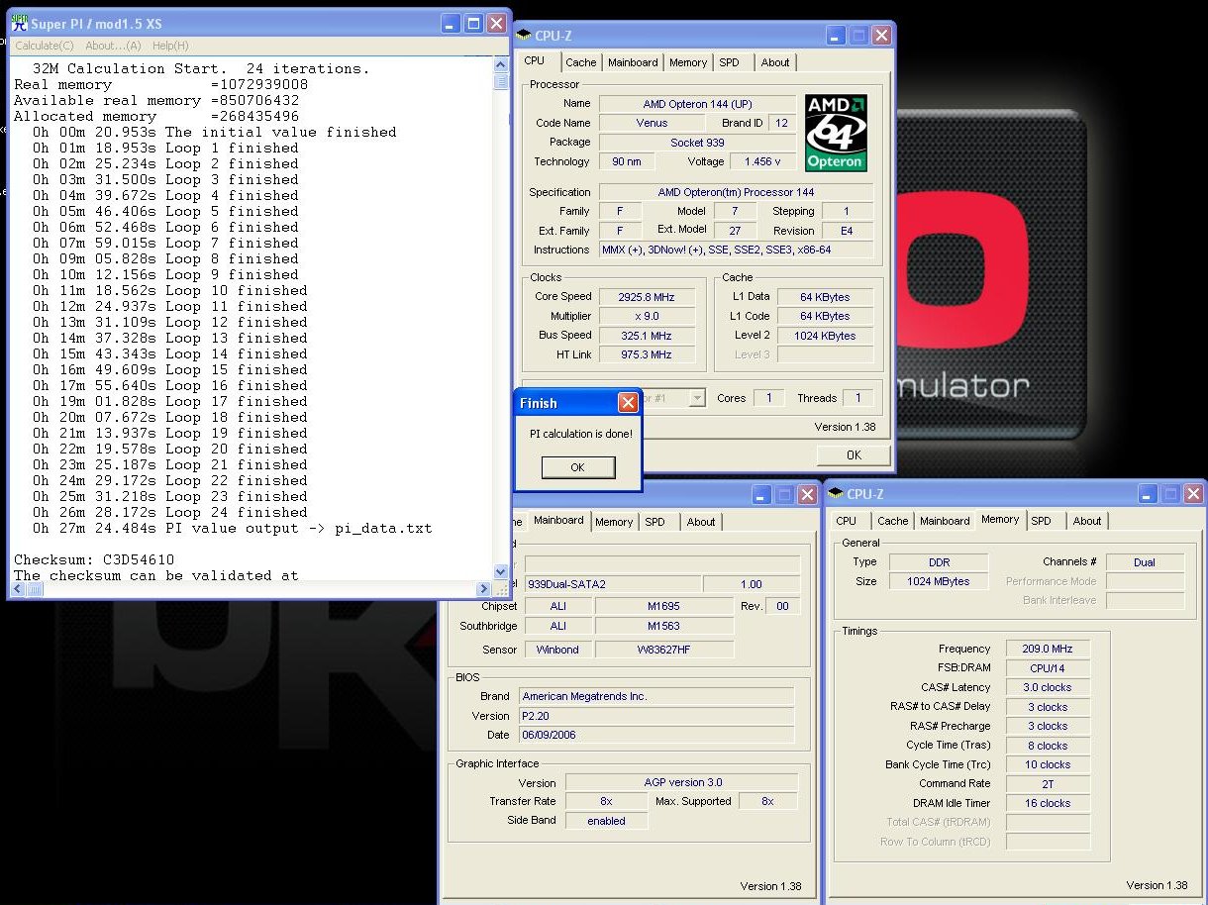This screenshot has width=1208, height=905.
Task: Switch to SPD tab in top CPU-Z window
Action: point(729,62)
